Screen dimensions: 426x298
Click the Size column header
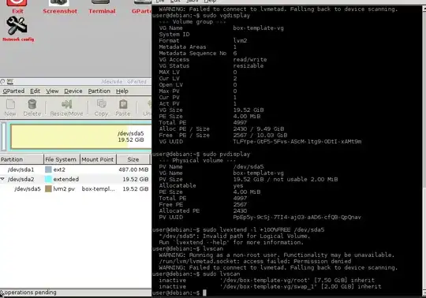[x=133, y=159]
